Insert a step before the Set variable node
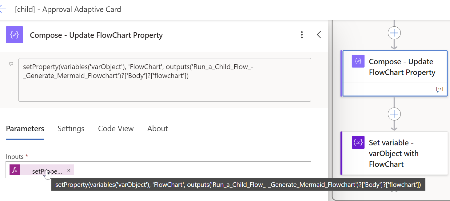450x201 pixels. click(x=394, y=114)
